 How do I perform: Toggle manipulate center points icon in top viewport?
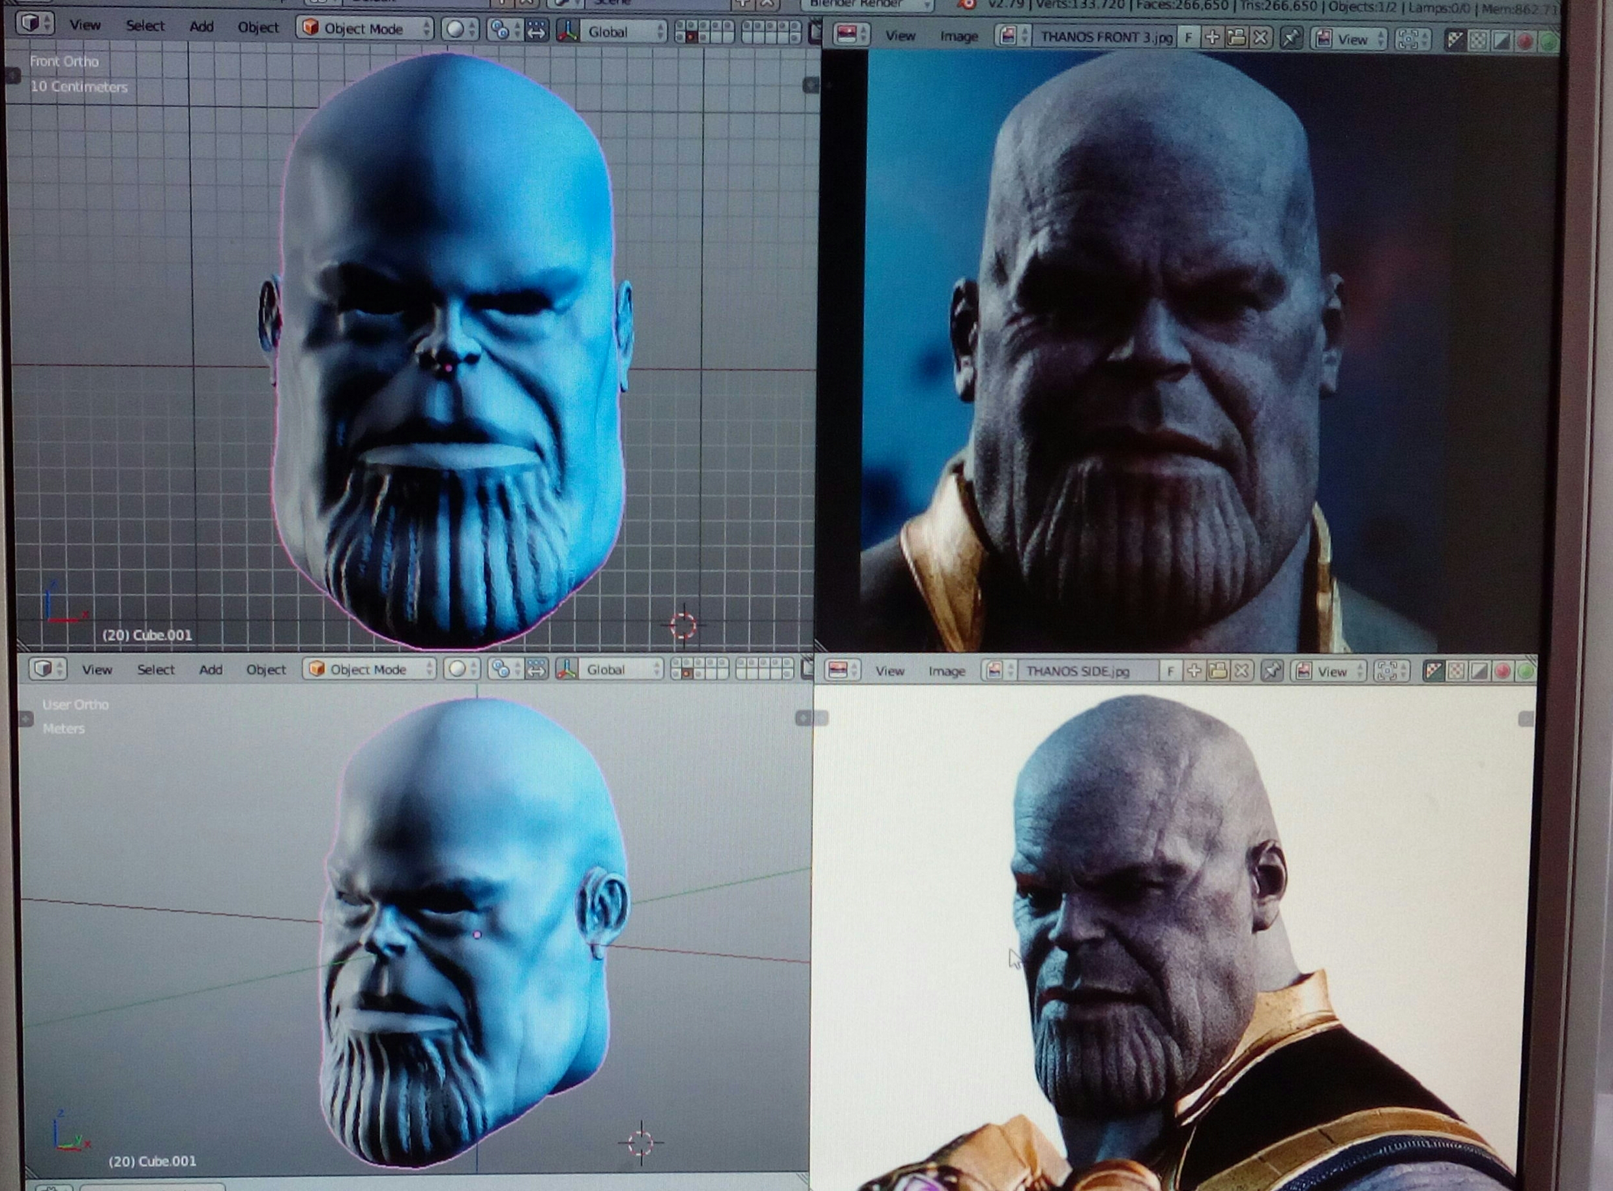[537, 31]
